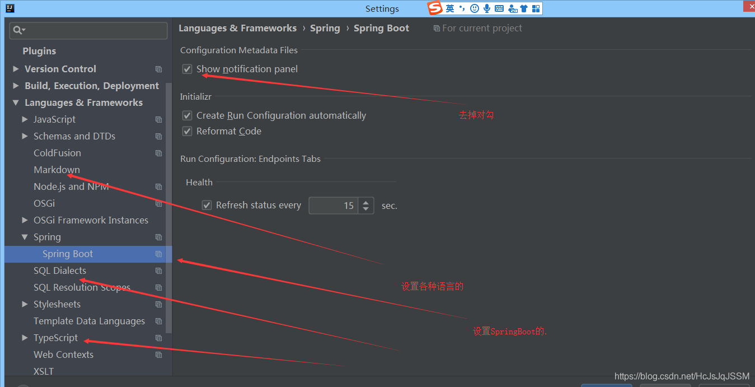Open the Sogou soft keyboard icon
Image resolution: width=755 pixels, height=387 pixels.
point(499,8)
